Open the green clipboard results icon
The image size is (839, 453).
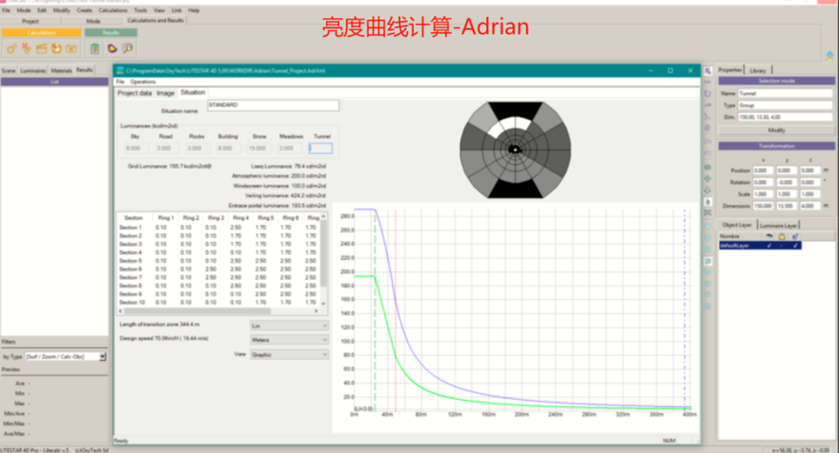tap(95, 49)
